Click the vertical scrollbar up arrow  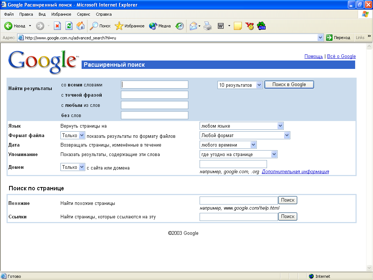[369, 46]
